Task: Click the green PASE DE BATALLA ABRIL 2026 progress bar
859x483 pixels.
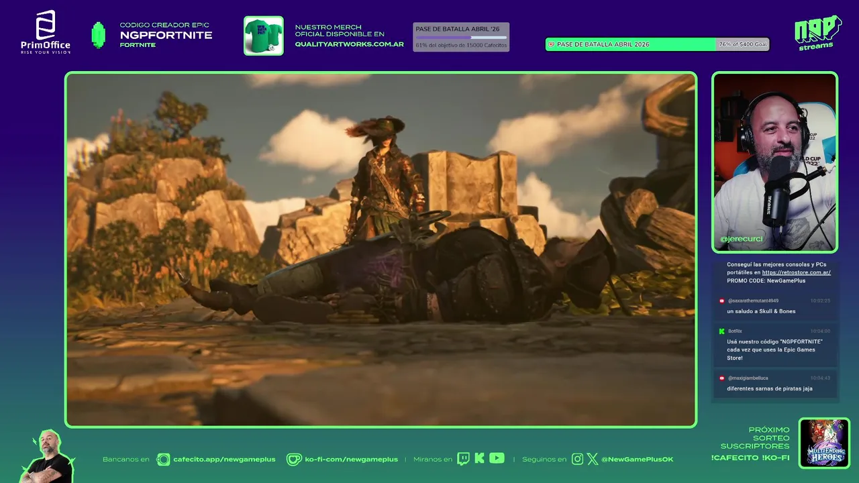Action: pos(657,44)
